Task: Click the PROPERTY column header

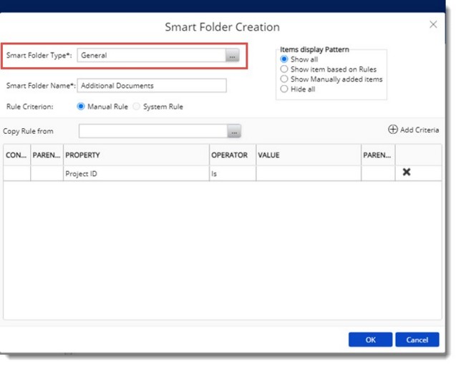Action: pos(137,155)
